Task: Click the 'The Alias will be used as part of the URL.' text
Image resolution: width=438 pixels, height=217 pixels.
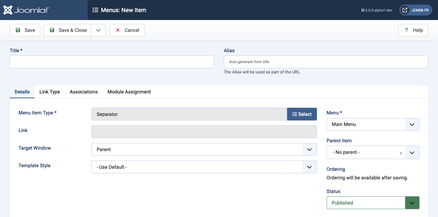Action: click(262, 72)
